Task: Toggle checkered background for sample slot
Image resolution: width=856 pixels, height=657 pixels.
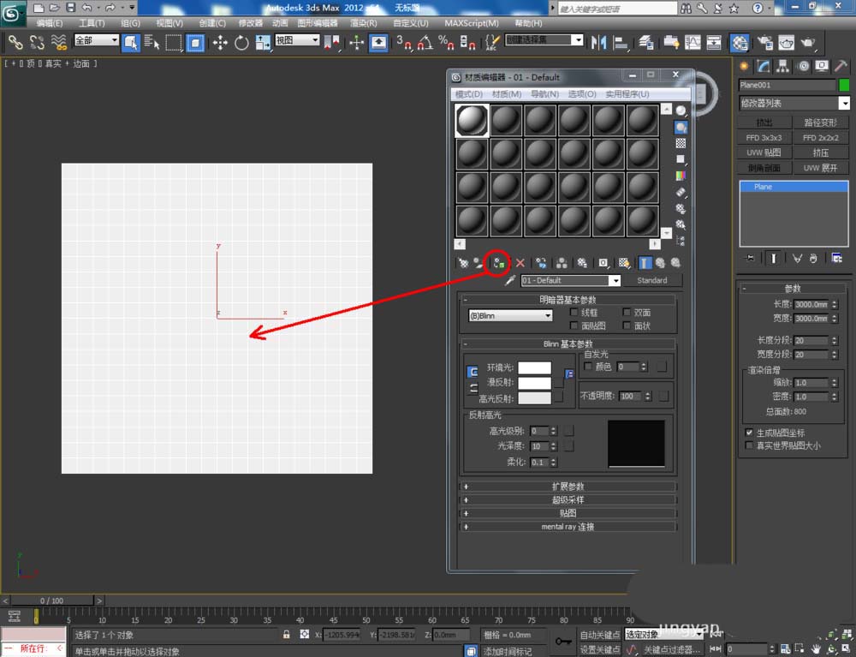Action: coord(681,143)
